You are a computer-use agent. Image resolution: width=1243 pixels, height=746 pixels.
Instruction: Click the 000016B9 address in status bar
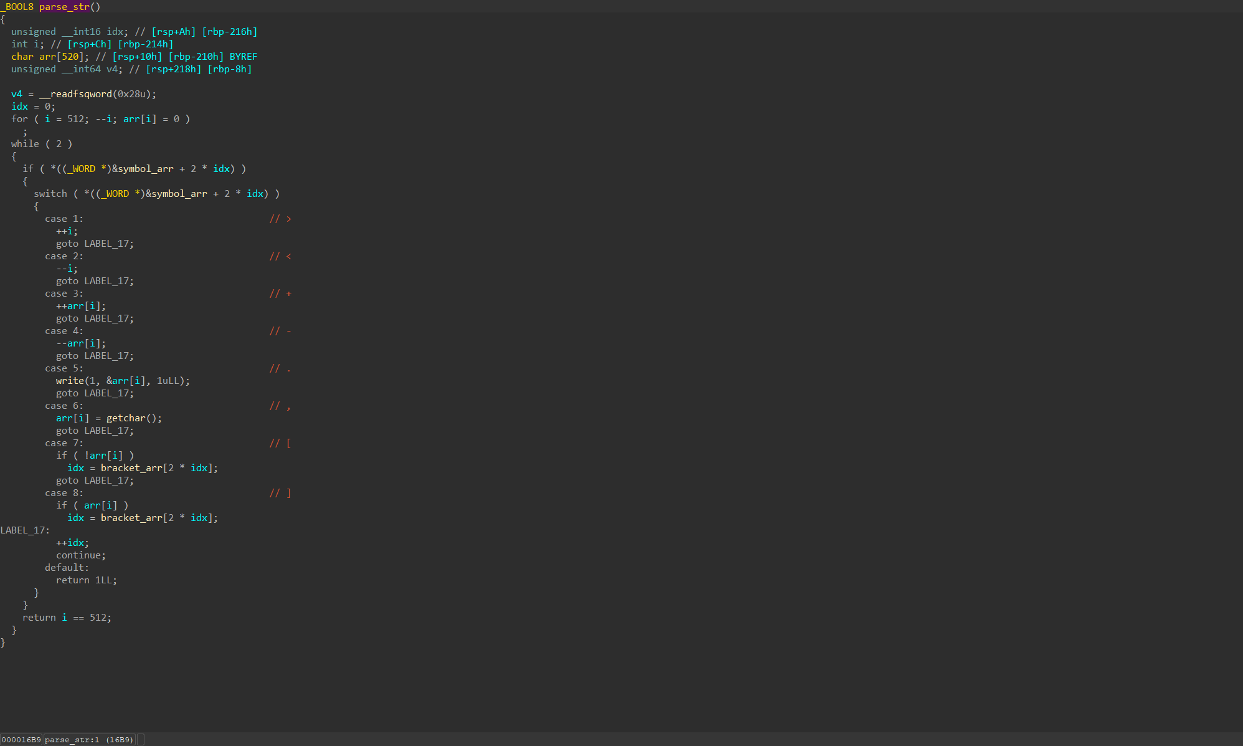coord(21,740)
